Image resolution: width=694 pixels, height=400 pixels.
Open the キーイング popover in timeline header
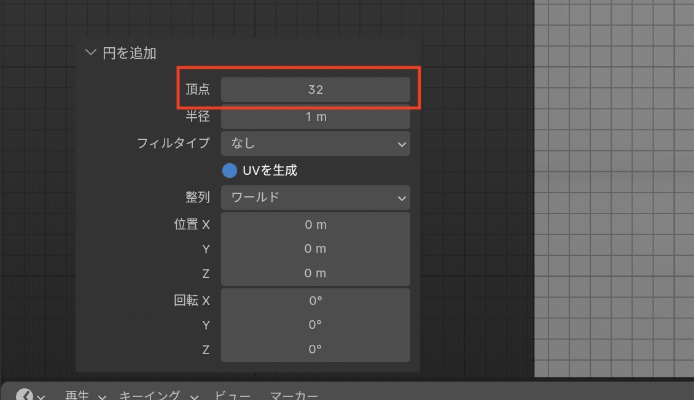pos(158,396)
